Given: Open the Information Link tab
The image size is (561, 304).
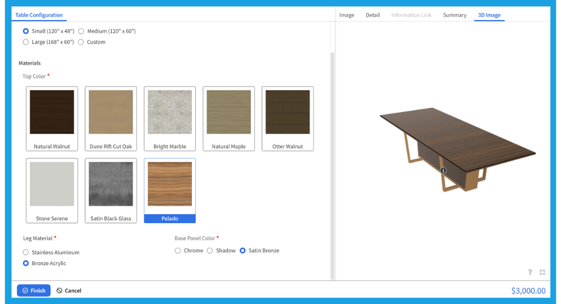Looking at the screenshot, I should (411, 15).
